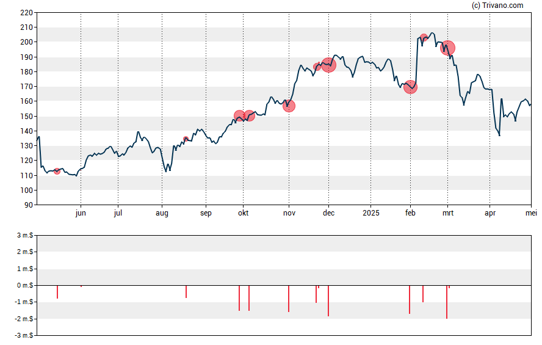Click the '190' price axis label
Screen dimensions: 542x345
coord(27,57)
